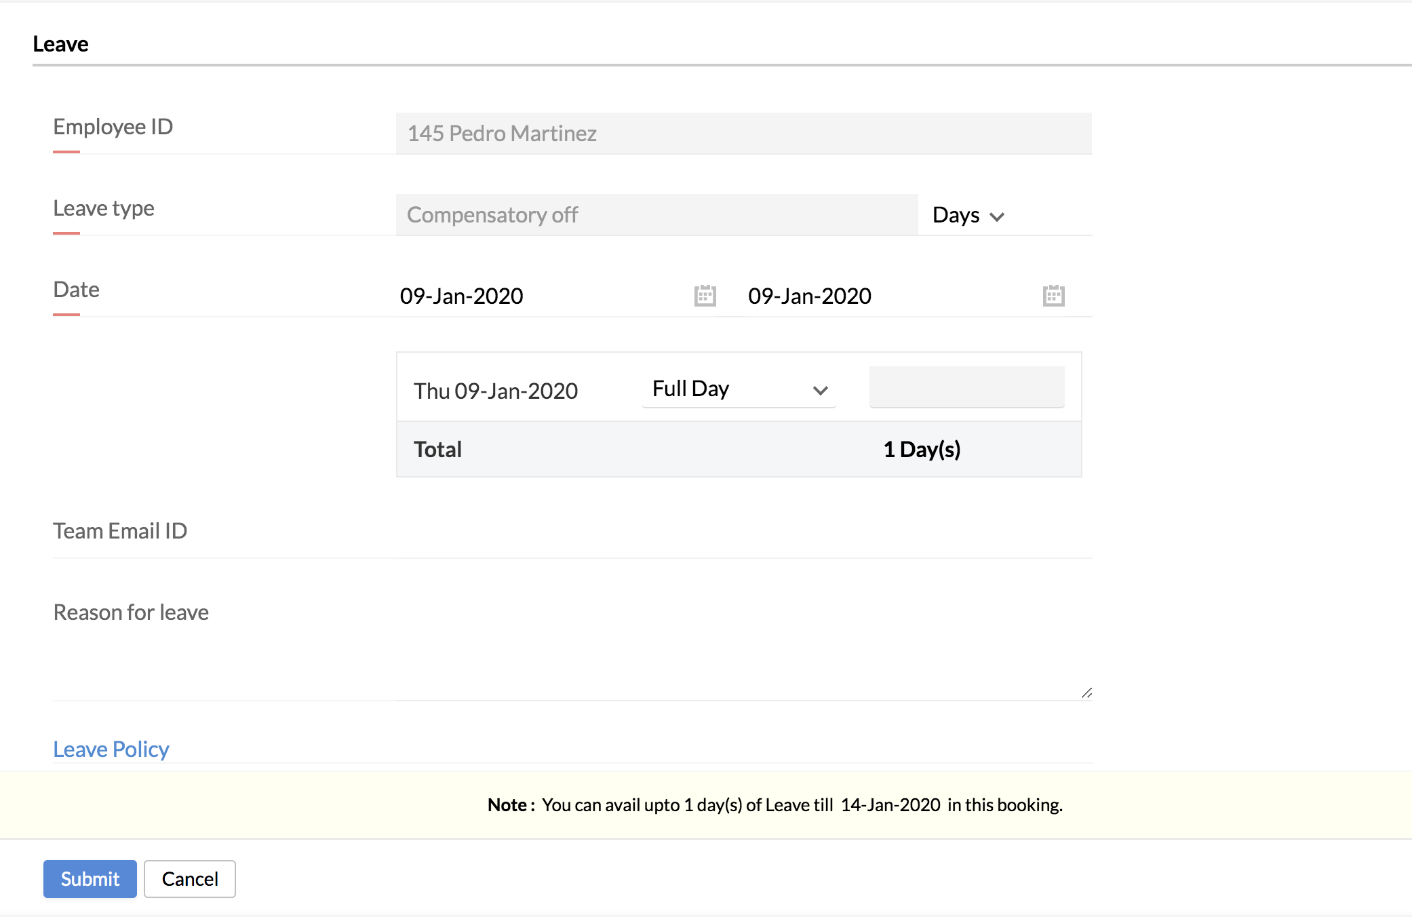Click the Leave form heading
This screenshot has width=1412, height=917.
click(61, 44)
